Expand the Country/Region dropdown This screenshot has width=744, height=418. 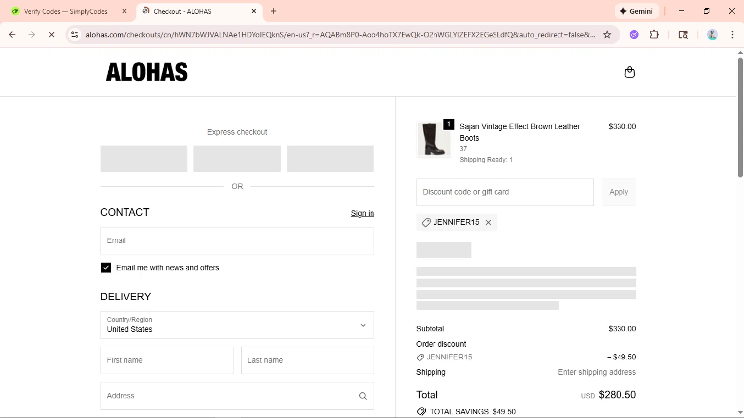237,325
